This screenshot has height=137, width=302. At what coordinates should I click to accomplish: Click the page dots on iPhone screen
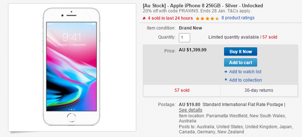(71, 109)
